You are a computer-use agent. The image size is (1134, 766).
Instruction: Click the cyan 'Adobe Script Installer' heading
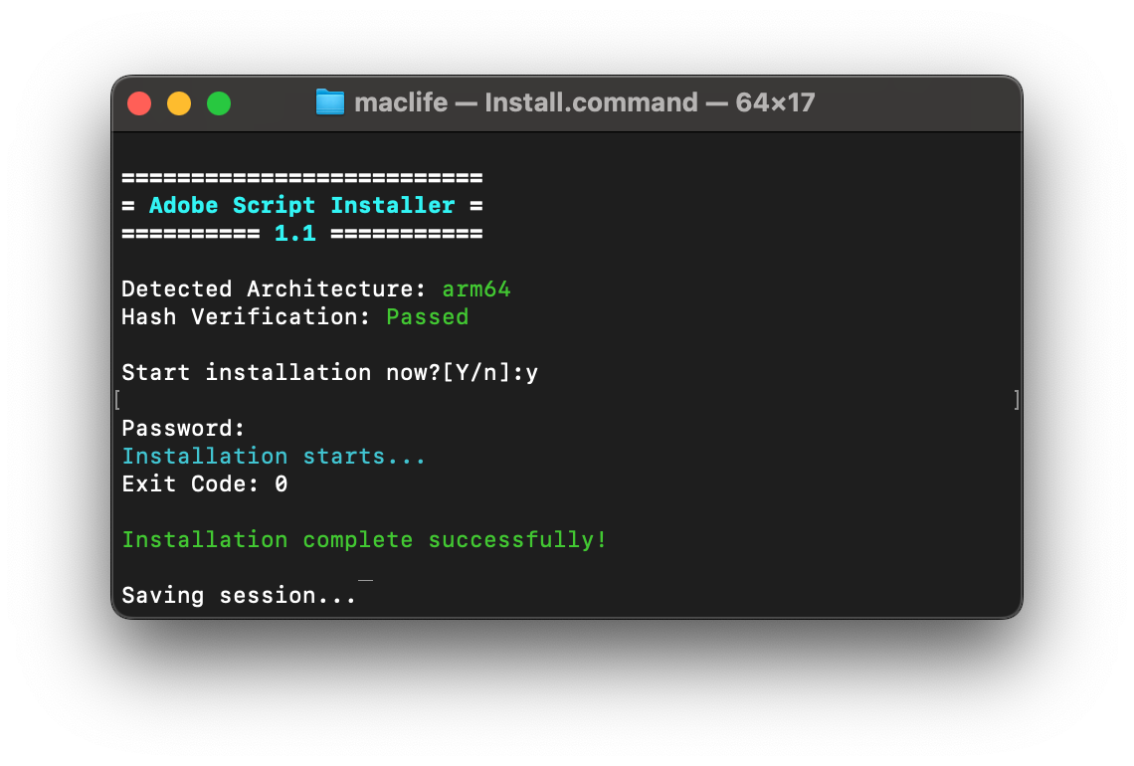tap(301, 206)
